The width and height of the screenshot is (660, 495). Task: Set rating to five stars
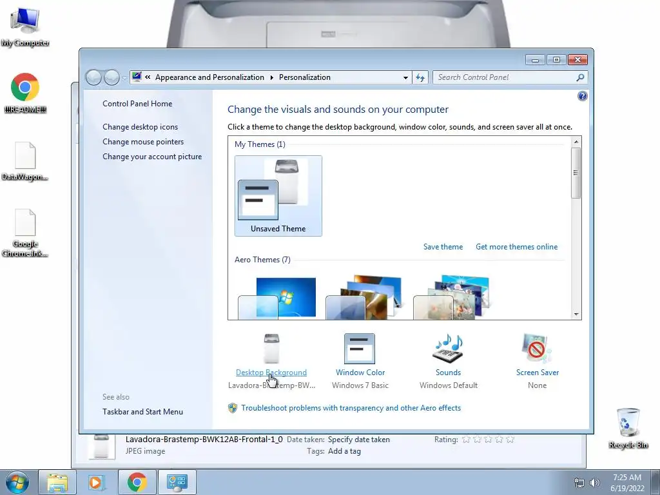pyautogui.click(x=510, y=440)
